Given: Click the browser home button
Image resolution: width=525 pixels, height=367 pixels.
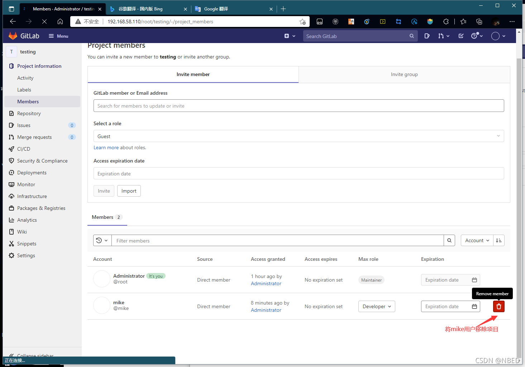Looking at the screenshot, I should click(60, 22).
